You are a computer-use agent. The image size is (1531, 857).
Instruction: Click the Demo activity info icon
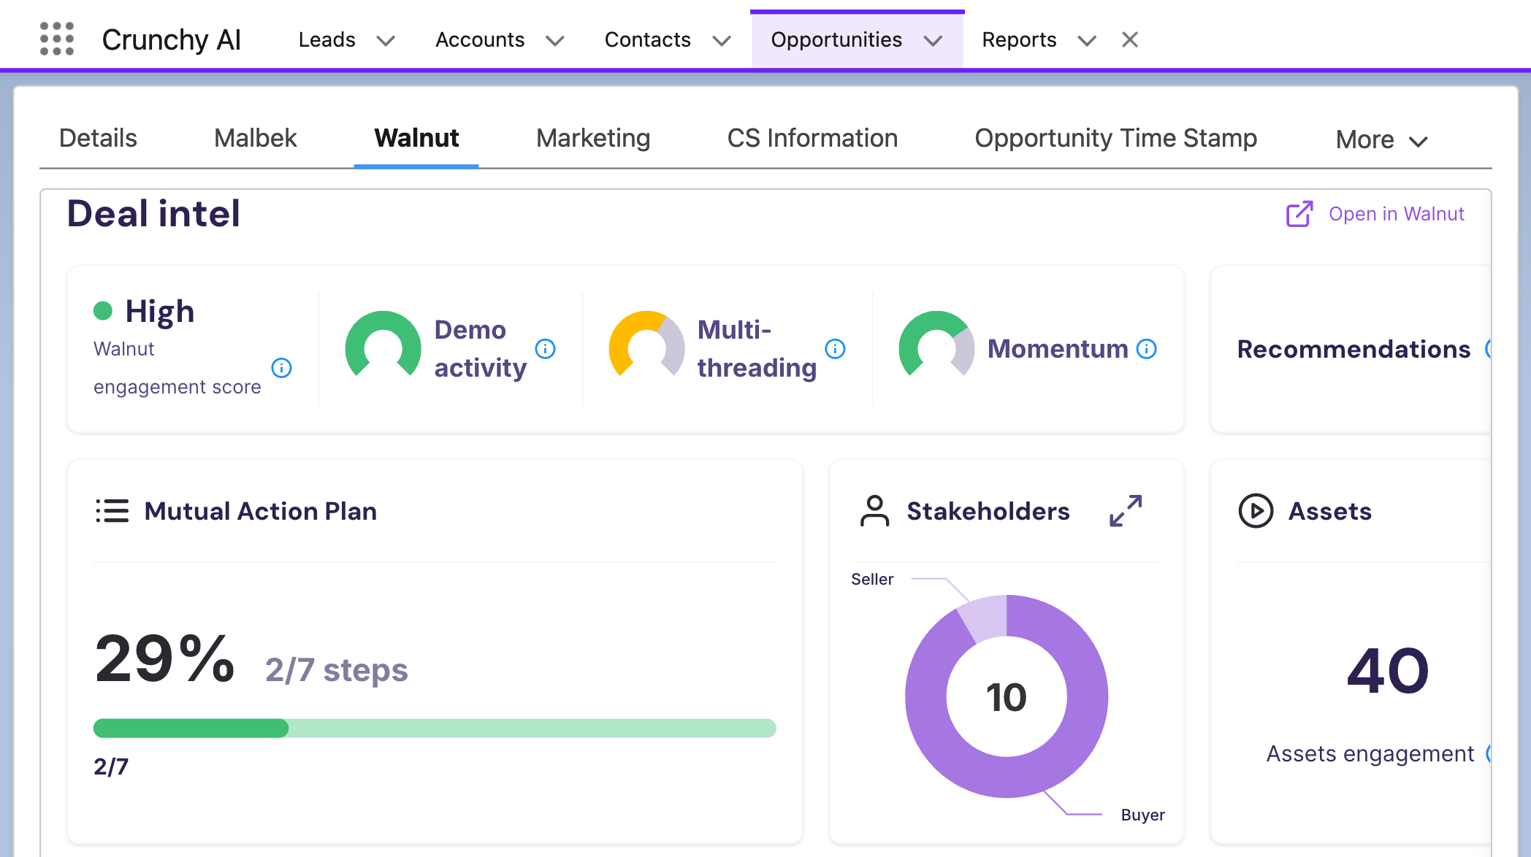coord(545,349)
